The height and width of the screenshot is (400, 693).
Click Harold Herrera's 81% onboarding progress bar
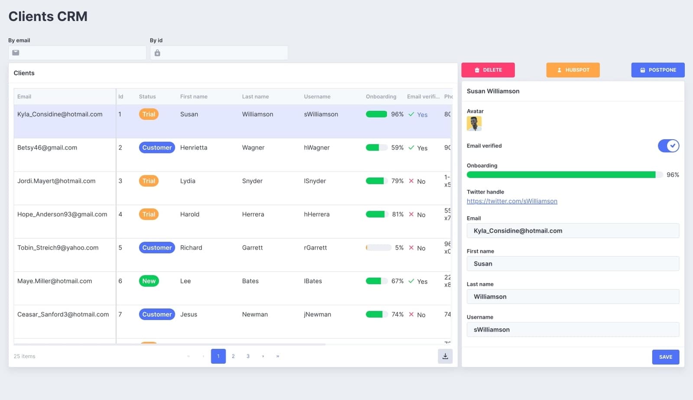375,214
